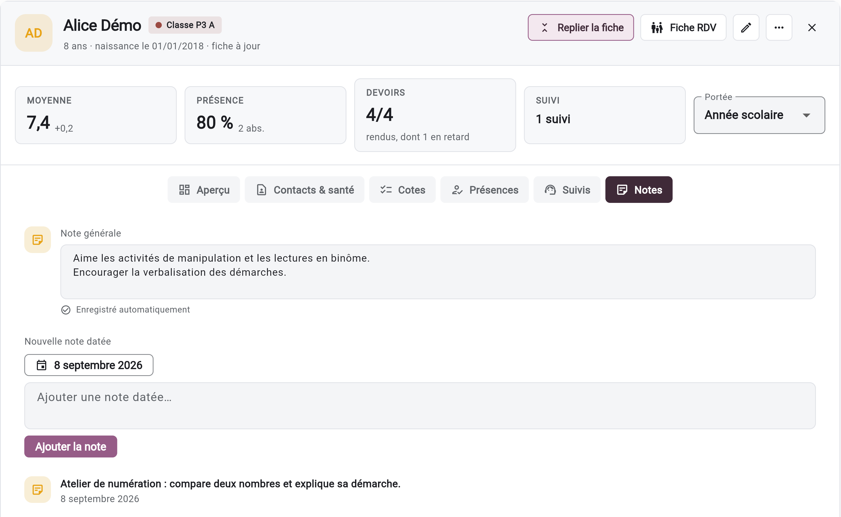Viewport: 841px width, 517px height.
Task: Click the student name Alice Démo
Action: (x=102, y=25)
